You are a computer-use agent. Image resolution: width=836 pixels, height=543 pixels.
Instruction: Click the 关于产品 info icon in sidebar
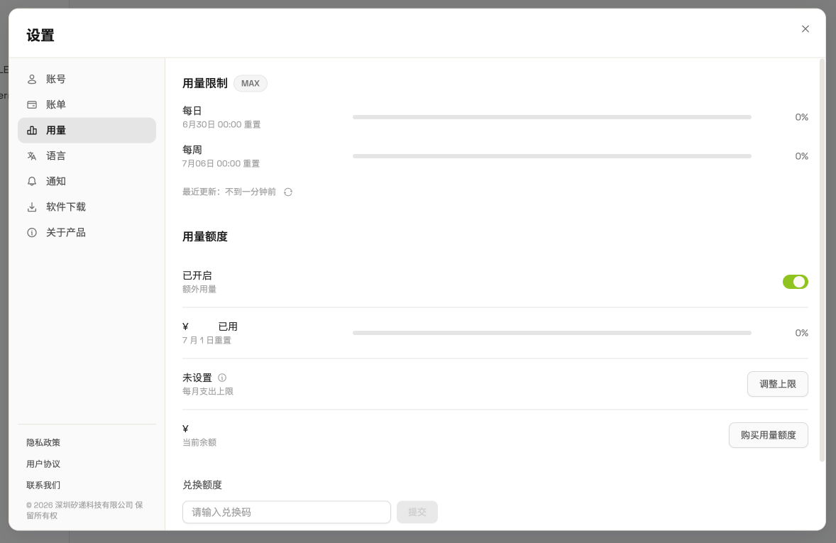[x=32, y=233]
